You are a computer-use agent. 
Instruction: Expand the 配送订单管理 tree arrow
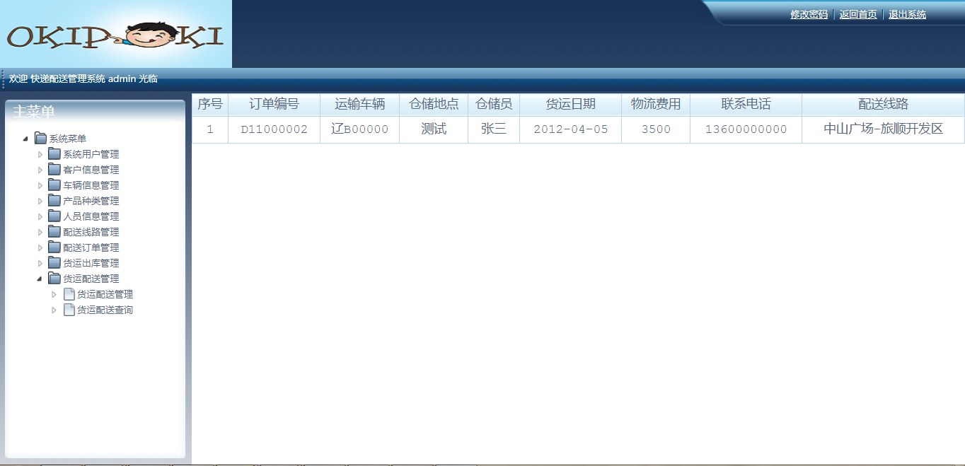[40, 247]
